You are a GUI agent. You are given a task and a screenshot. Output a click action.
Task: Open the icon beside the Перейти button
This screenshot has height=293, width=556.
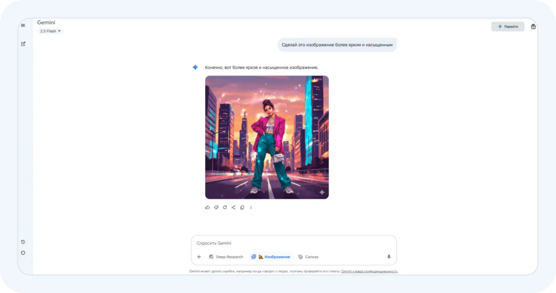click(x=533, y=27)
